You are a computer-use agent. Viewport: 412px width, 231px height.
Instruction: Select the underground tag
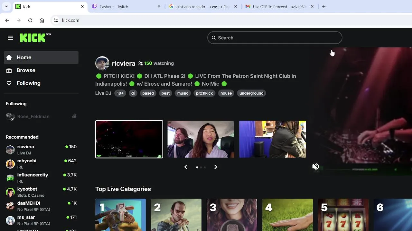251,93
